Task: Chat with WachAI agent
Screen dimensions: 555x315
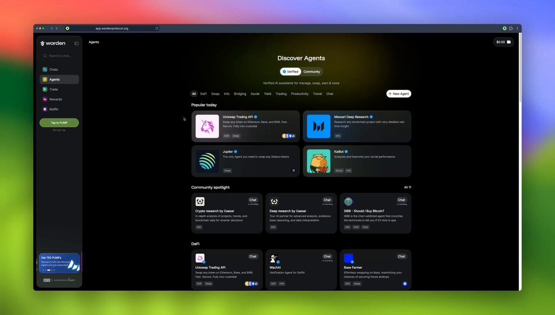Action: coord(327,256)
